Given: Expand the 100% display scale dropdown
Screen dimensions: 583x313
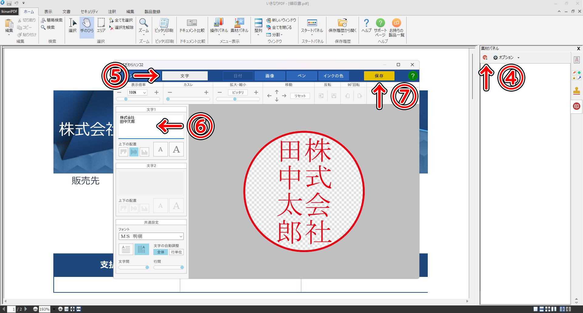Looking at the screenshot, I should [145, 93].
